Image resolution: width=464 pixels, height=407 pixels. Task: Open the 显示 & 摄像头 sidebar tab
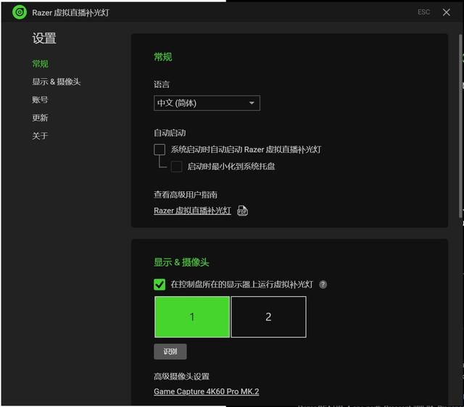[x=57, y=82]
